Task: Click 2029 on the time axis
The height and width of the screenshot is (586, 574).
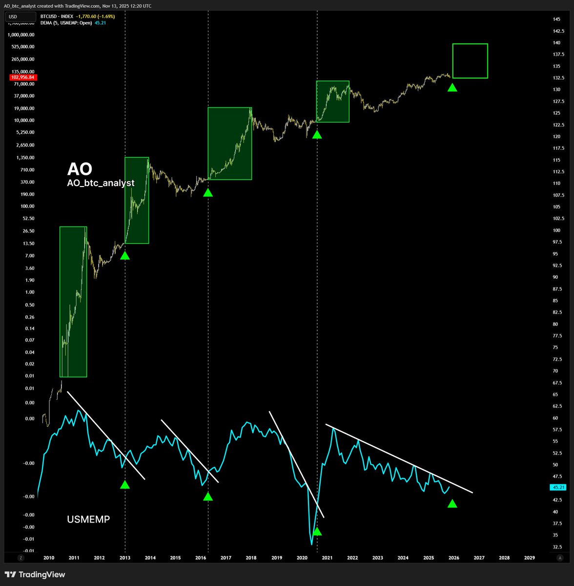Action: pos(529,558)
